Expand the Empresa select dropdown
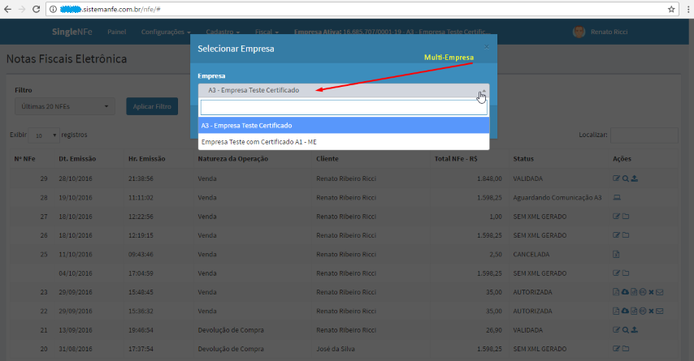Image resolution: width=694 pixels, height=361 pixels. (x=343, y=90)
